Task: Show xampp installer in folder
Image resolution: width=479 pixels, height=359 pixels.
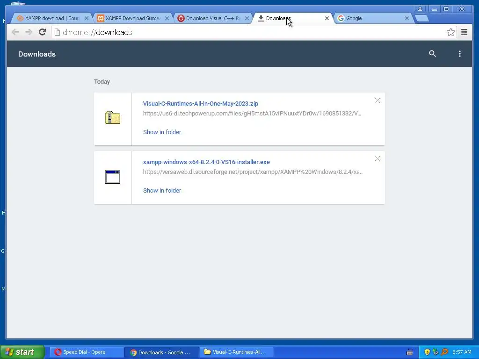Action: [x=162, y=190]
